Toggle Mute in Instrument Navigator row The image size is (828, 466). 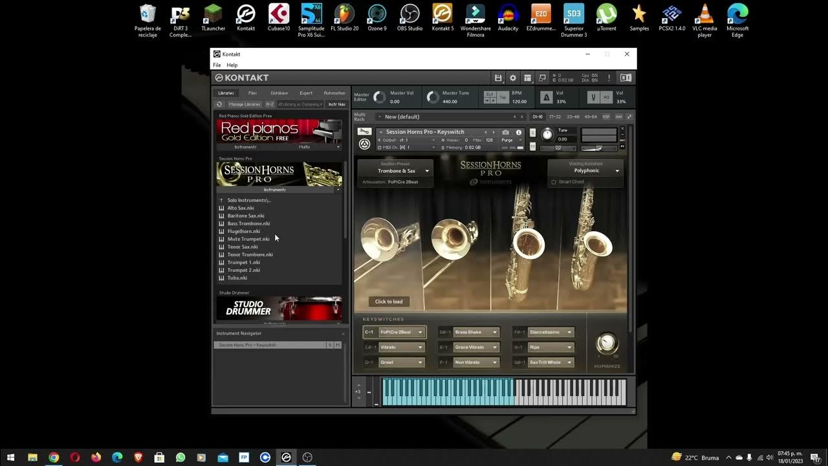tap(337, 345)
